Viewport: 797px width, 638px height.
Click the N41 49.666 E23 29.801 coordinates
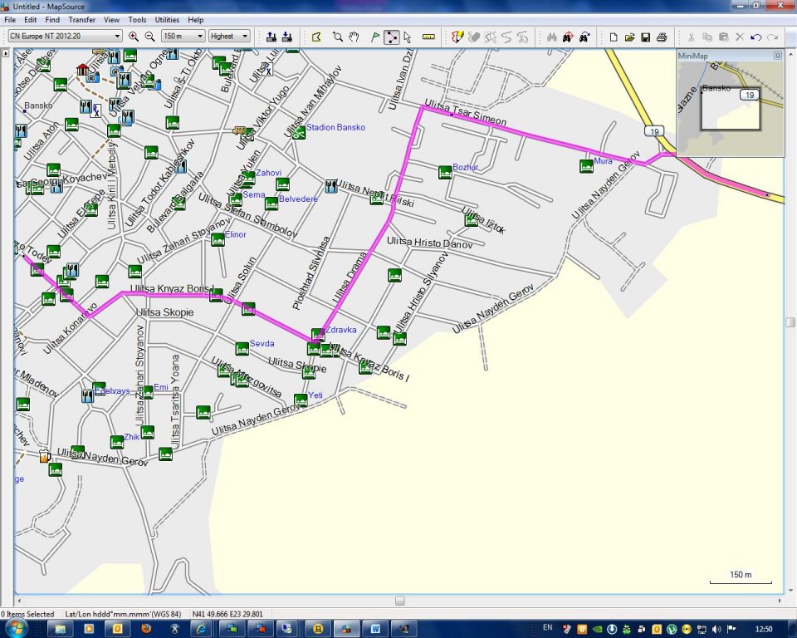227,614
